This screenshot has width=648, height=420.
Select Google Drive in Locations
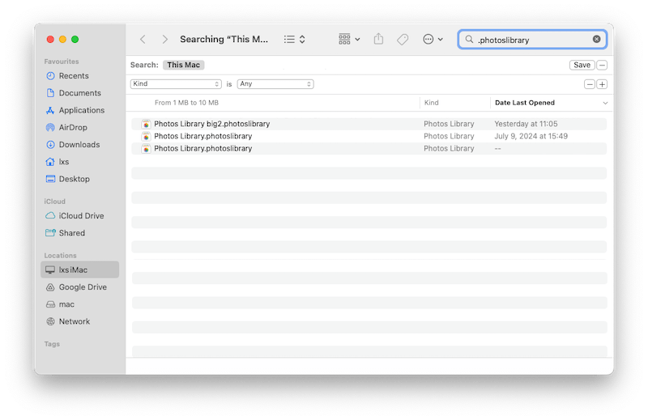click(83, 287)
